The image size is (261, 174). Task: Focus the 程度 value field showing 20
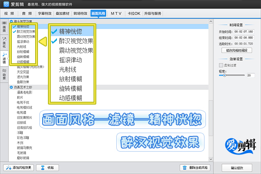251,76
